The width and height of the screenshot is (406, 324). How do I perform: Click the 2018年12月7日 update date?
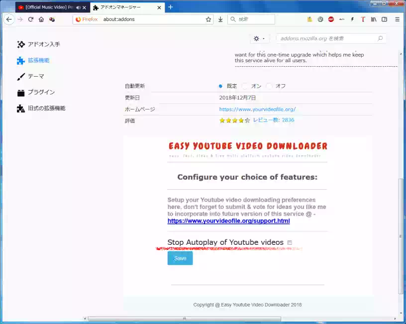[x=237, y=98]
